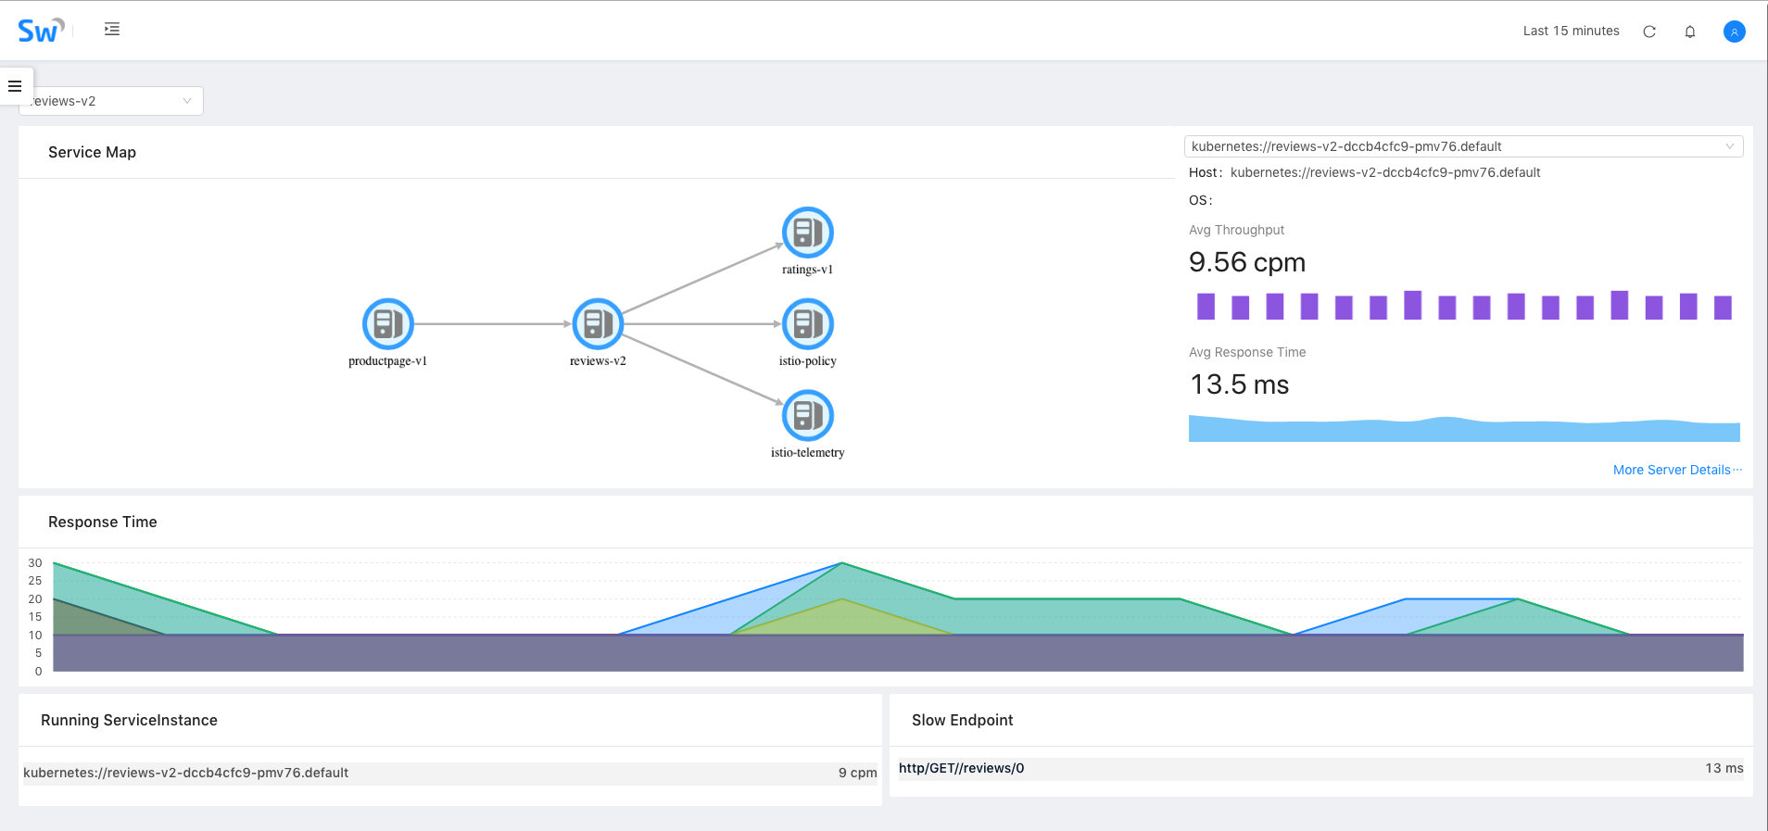This screenshot has width=1768, height=831.
Task: Select the istio-telemetry service node
Action: 807,416
